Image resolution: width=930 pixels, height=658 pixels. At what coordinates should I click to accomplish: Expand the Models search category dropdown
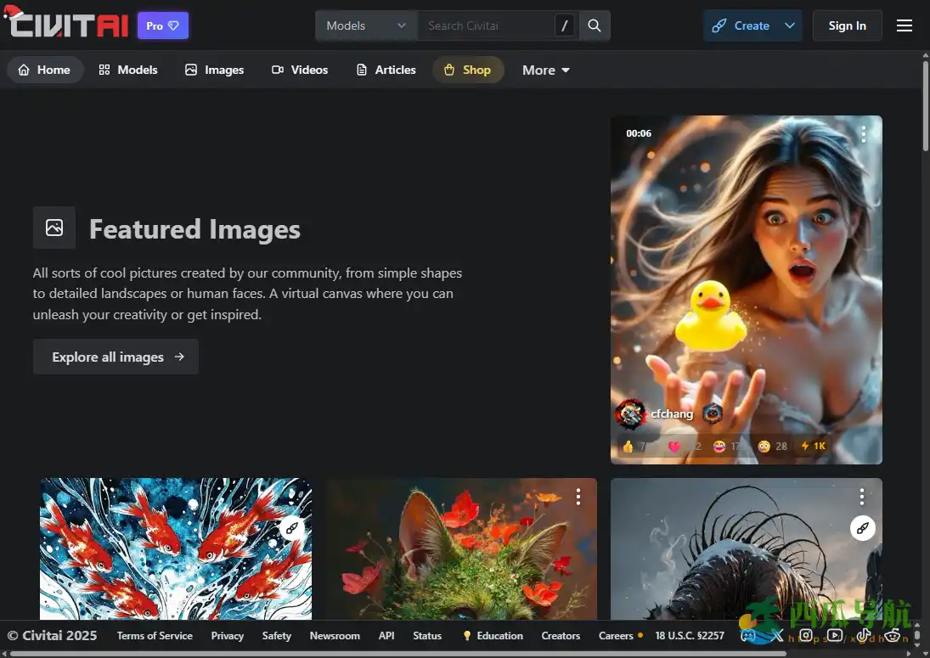click(366, 25)
